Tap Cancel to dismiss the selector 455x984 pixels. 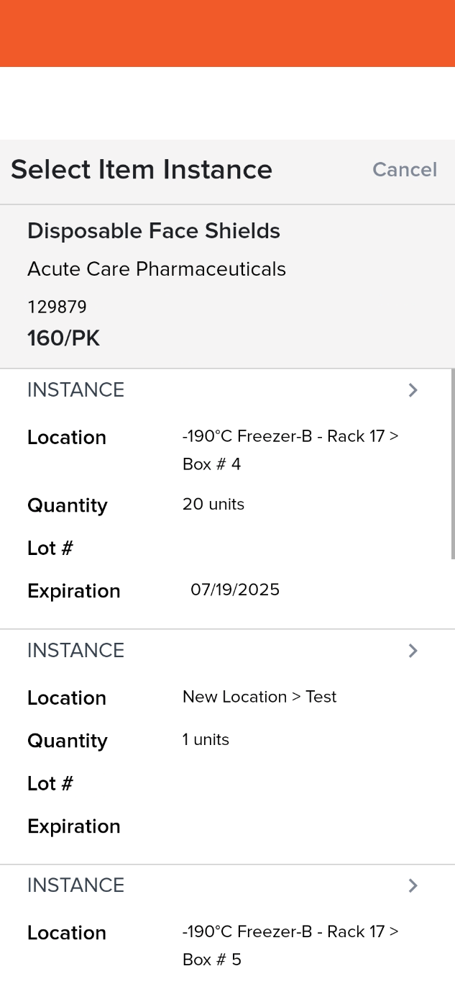[x=405, y=170]
